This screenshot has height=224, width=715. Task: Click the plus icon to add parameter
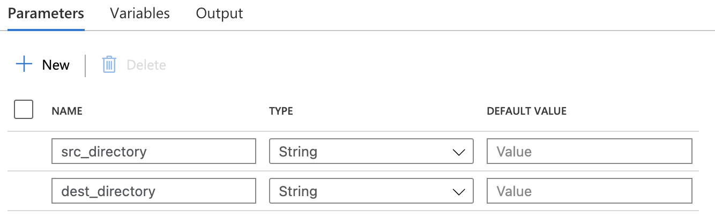pos(24,65)
